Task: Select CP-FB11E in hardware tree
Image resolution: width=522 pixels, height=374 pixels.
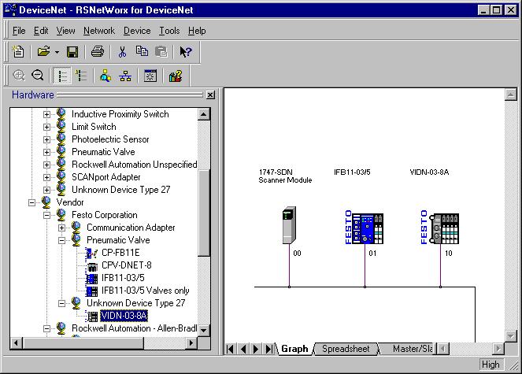Action: click(120, 253)
